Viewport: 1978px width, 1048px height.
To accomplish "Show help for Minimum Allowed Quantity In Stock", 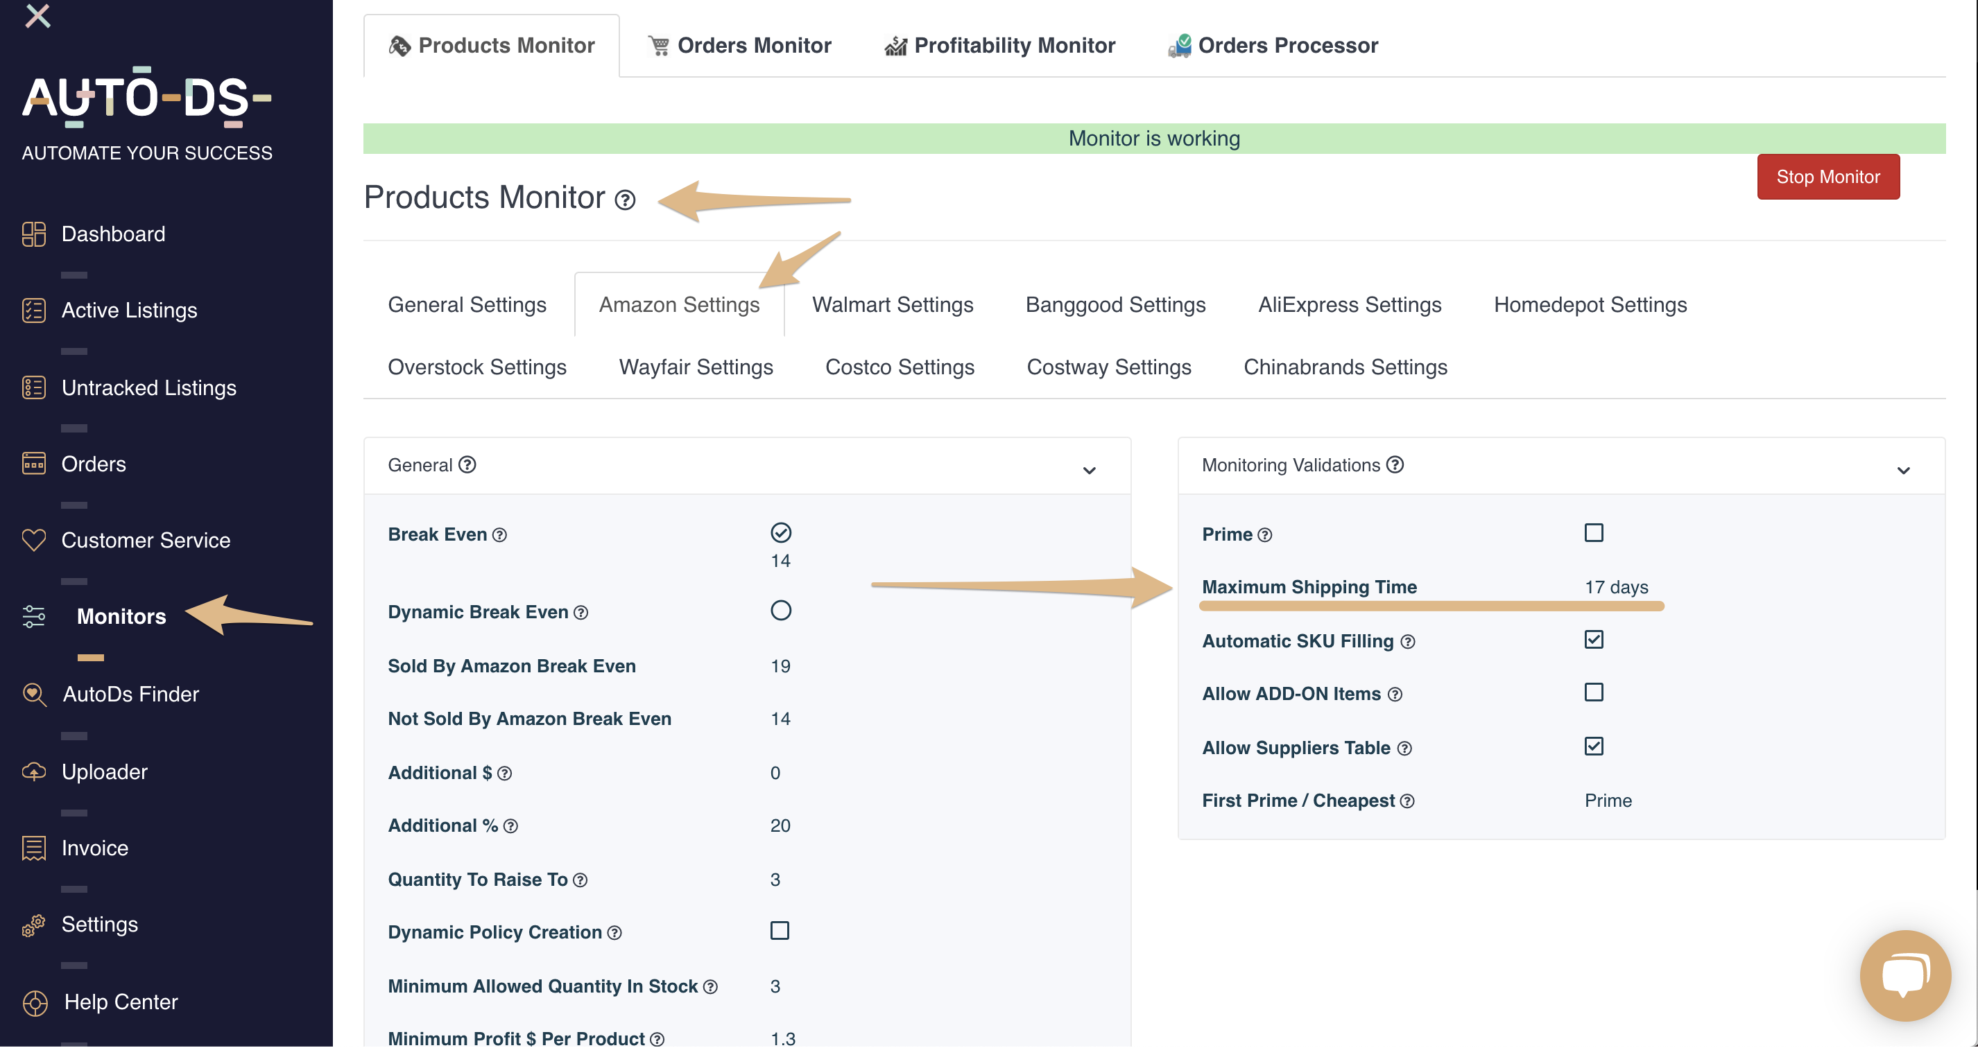I will [710, 986].
